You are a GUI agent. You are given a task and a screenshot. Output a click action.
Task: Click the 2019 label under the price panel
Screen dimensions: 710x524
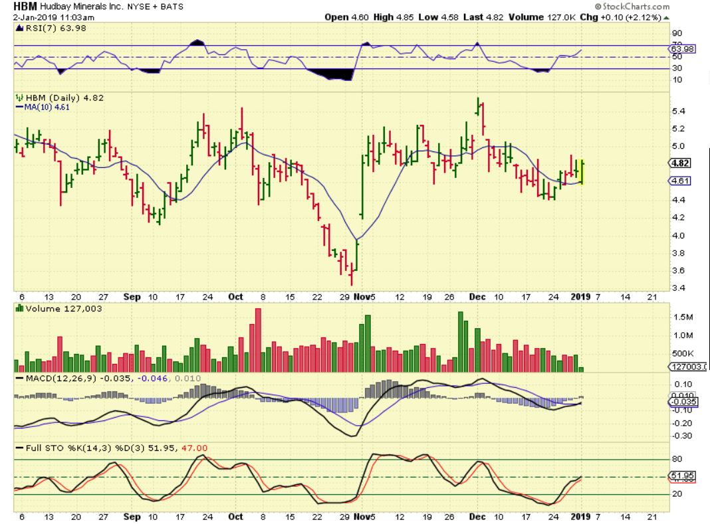581,297
